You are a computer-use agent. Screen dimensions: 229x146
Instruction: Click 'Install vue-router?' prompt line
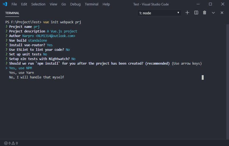pyautogui.click(x=29, y=45)
